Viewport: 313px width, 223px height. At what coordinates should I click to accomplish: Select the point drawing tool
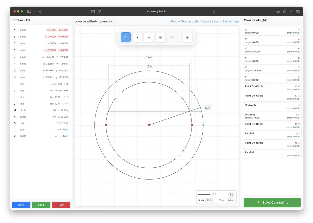coord(137,37)
